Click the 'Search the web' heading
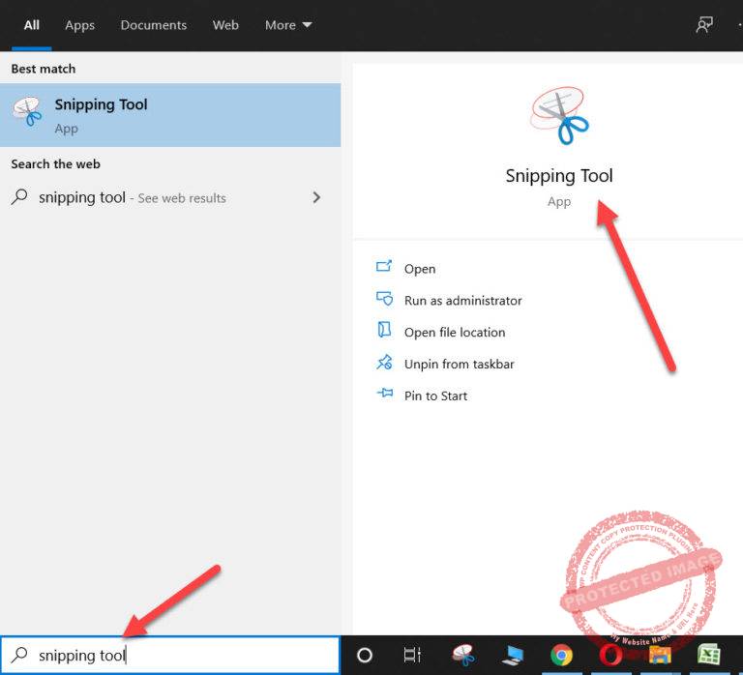The image size is (743, 675). tap(55, 163)
